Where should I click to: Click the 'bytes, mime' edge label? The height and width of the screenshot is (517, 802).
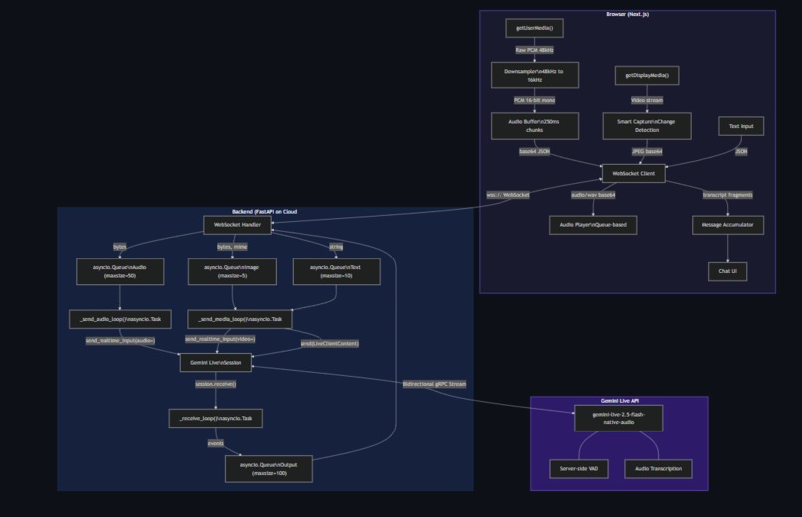[x=232, y=247]
